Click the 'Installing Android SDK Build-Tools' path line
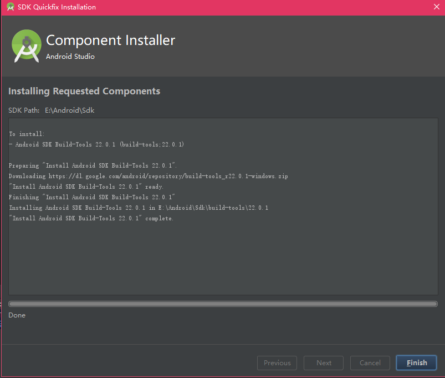The width and height of the screenshot is (445, 378). (x=139, y=208)
